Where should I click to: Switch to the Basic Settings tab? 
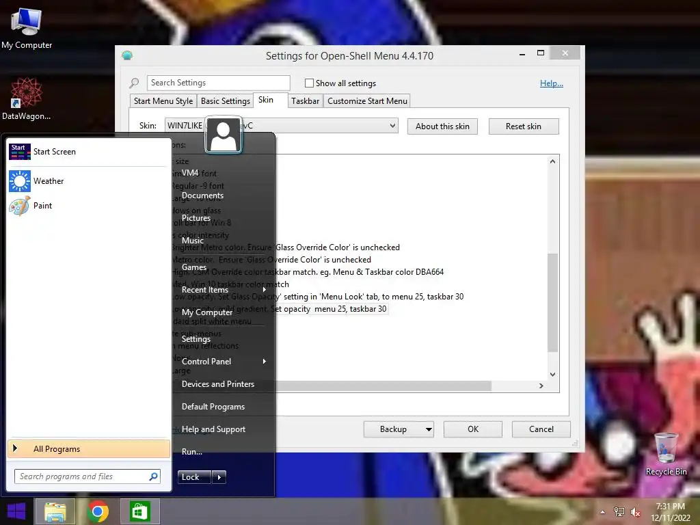(226, 101)
